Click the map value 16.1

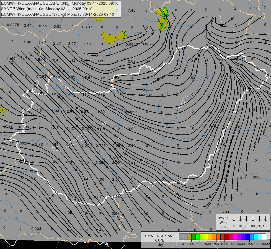pyautogui.click(x=71, y=94)
